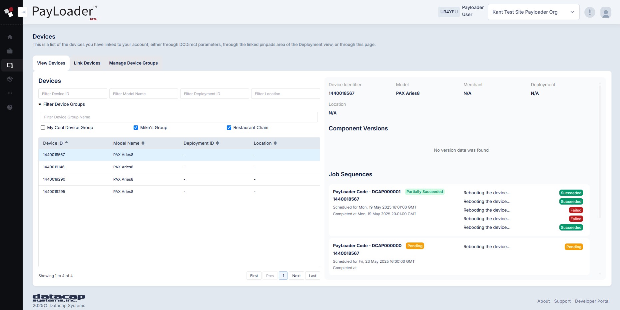The height and width of the screenshot is (310, 620).
Task: Switch to the View Devices tab
Action: click(51, 63)
